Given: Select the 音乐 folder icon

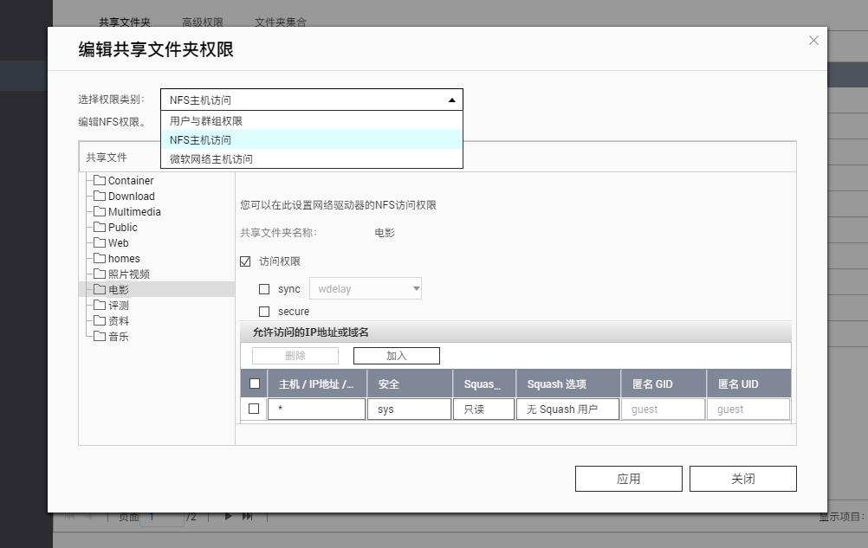Looking at the screenshot, I should (100, 336).
